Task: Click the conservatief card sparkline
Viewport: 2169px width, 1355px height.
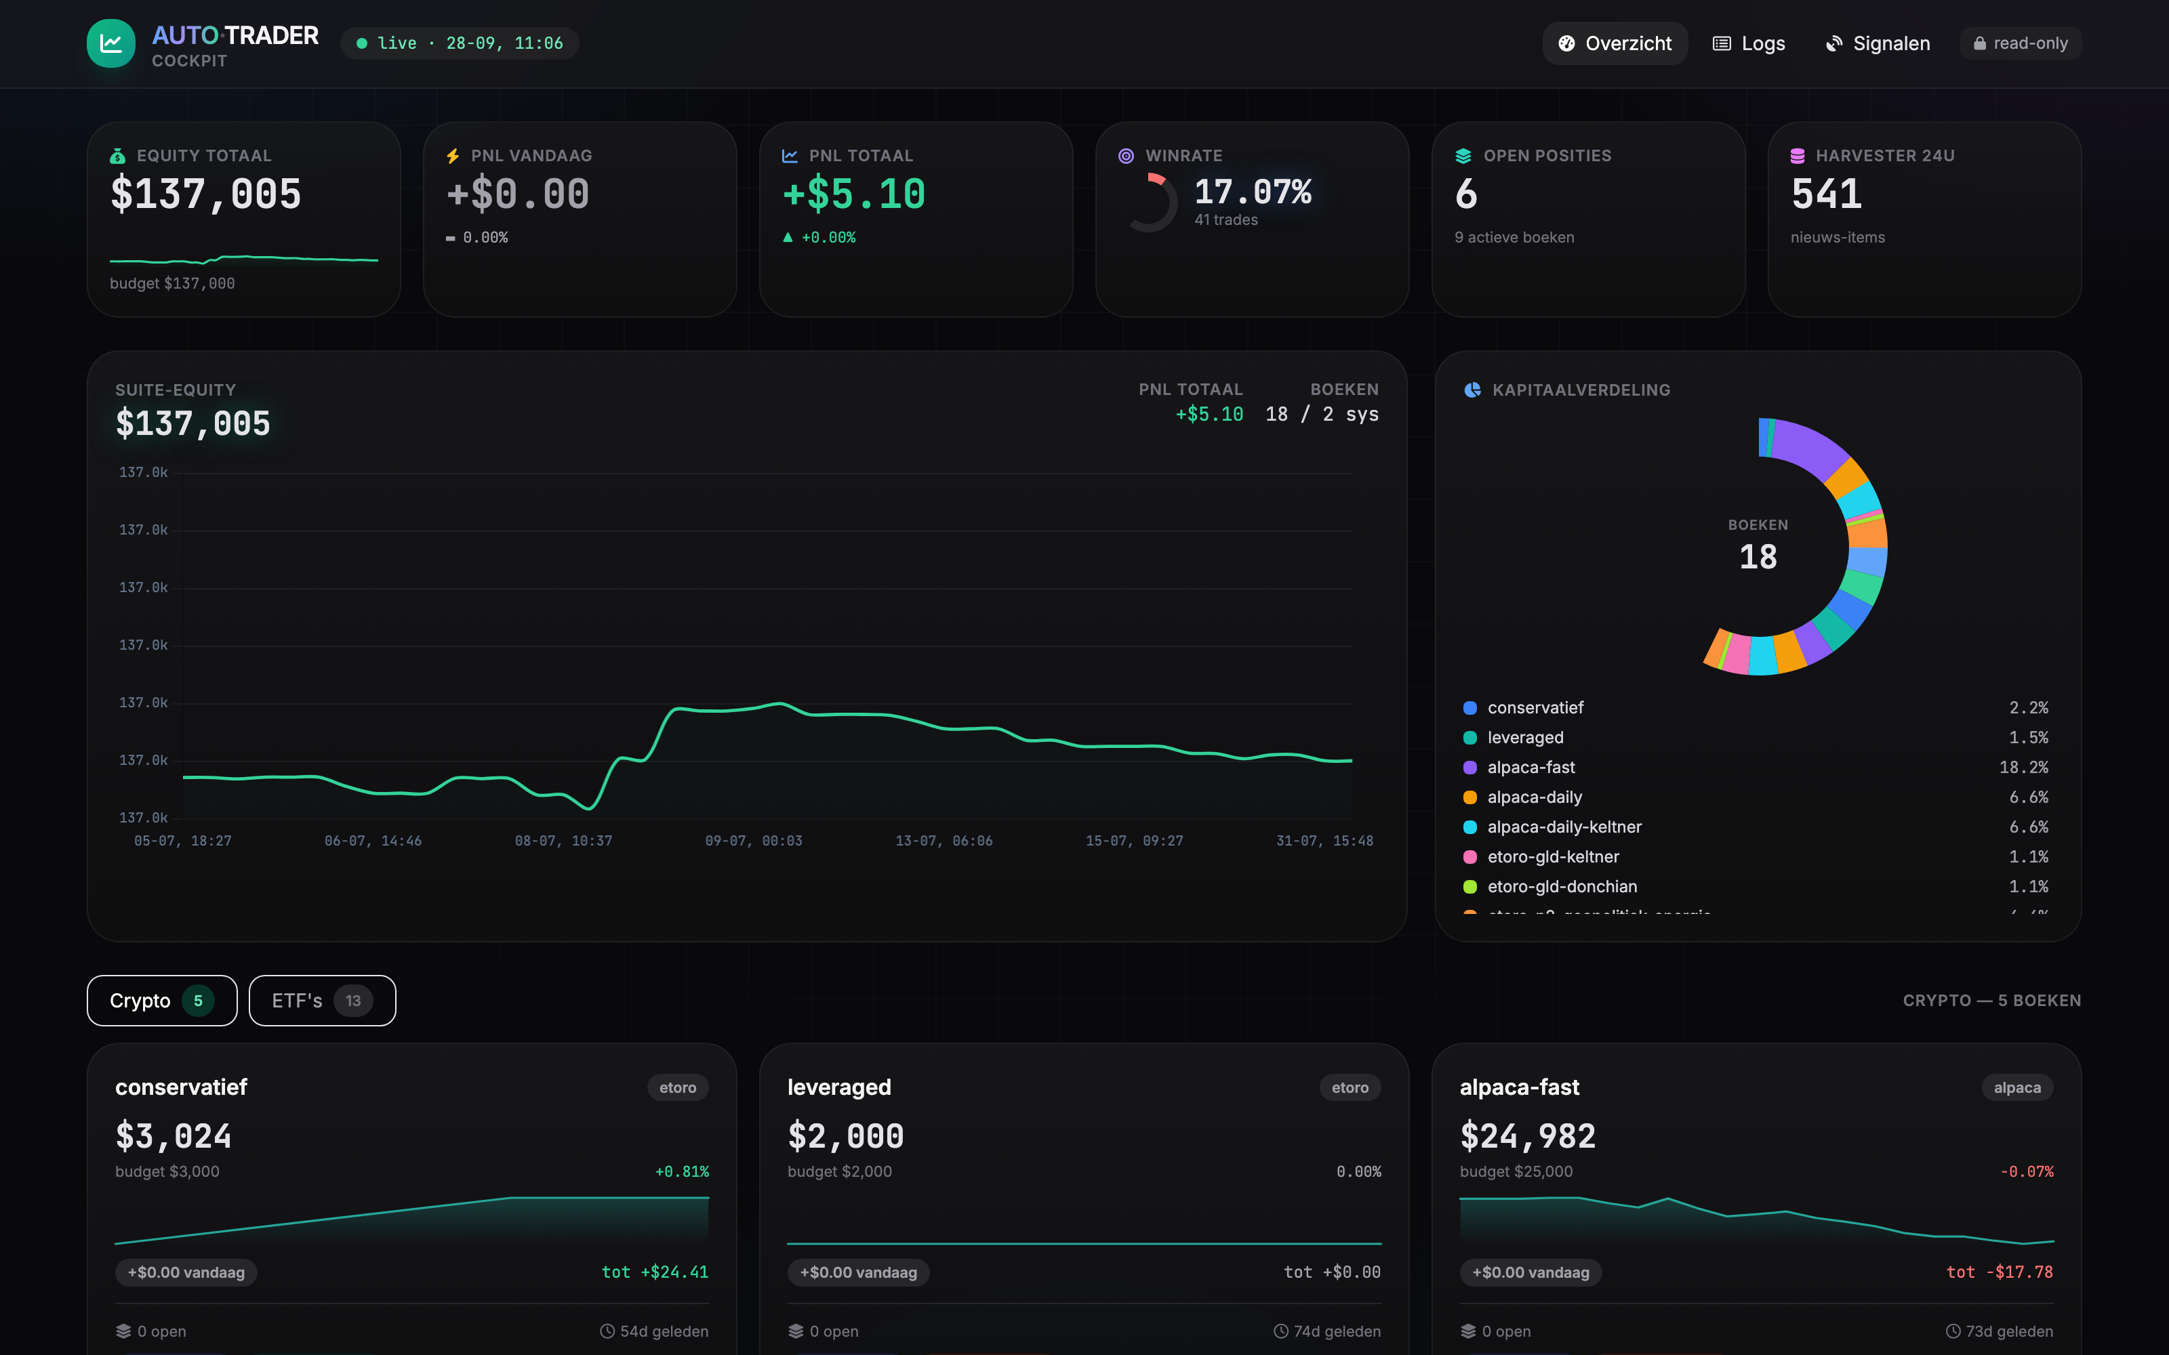Action: (412, 1221)
